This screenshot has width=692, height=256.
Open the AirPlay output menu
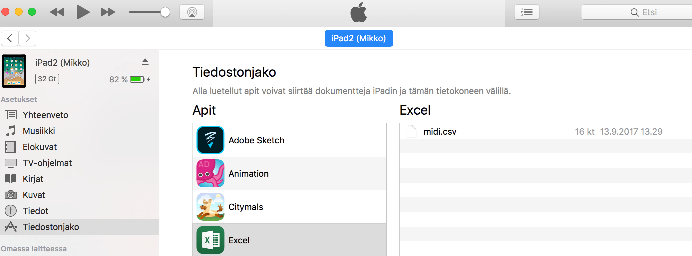(192, 12)
